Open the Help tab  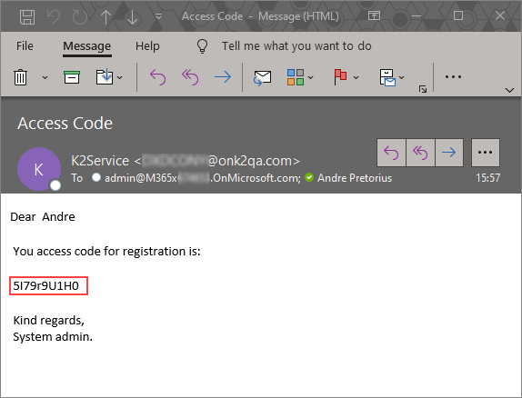tap(147, 46)
